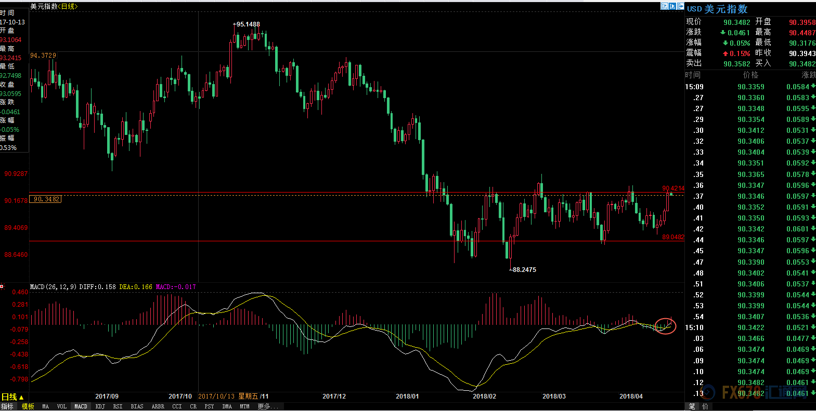Click the 2018/04 axis label
This screenshot has width=816, height=411.
coord(631,396)
